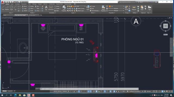This screenshot has height=97, width=174.
Task: Select the Circle draw tool
Action: coord(11,8)
